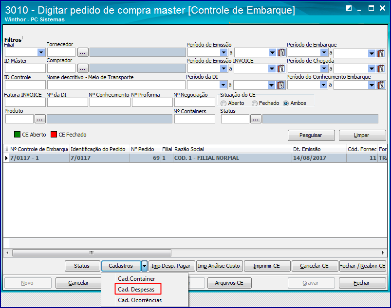Viewport: 391px width, 308px height.
Task: Focus the ID Máster input field
Action: pos(25,68)
